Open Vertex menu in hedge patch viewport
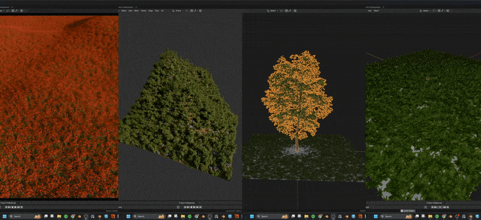Image resolution: width=481 pixels, height=220 pixels. coord(144,10)
